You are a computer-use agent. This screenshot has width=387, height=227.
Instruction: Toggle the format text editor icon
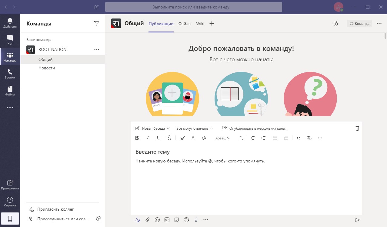click(138, 220)
